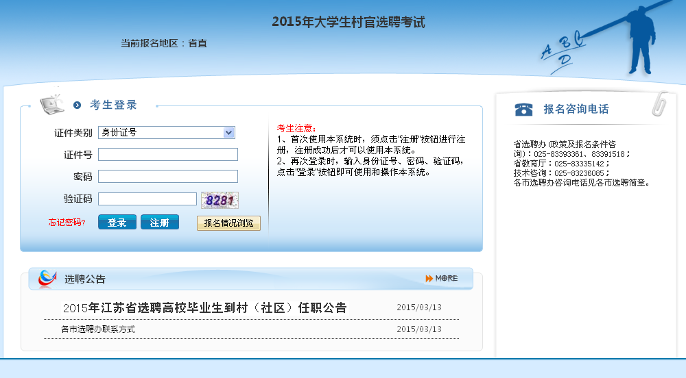
Task: Open the 2015年江苏省选聘高校毕业生 announcement
Action: (x=204, y=308)
